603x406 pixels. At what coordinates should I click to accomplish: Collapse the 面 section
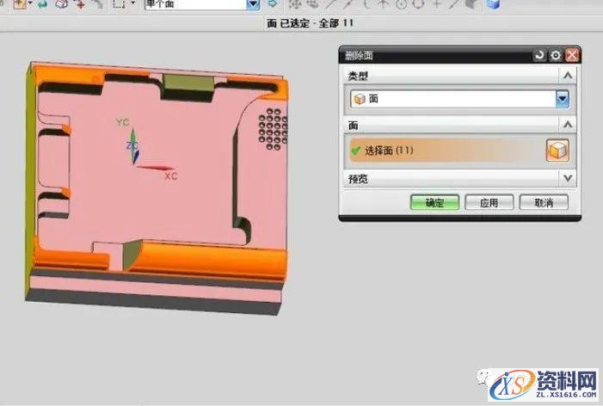[567, 126]
